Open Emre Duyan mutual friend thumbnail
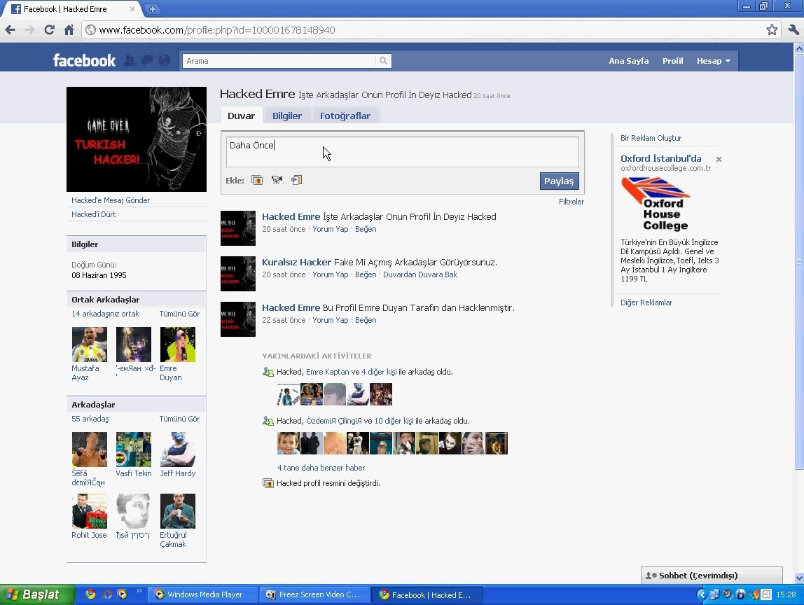Image resolution: width=804 pixels, height=605 pixels. [x=177, y=345]
